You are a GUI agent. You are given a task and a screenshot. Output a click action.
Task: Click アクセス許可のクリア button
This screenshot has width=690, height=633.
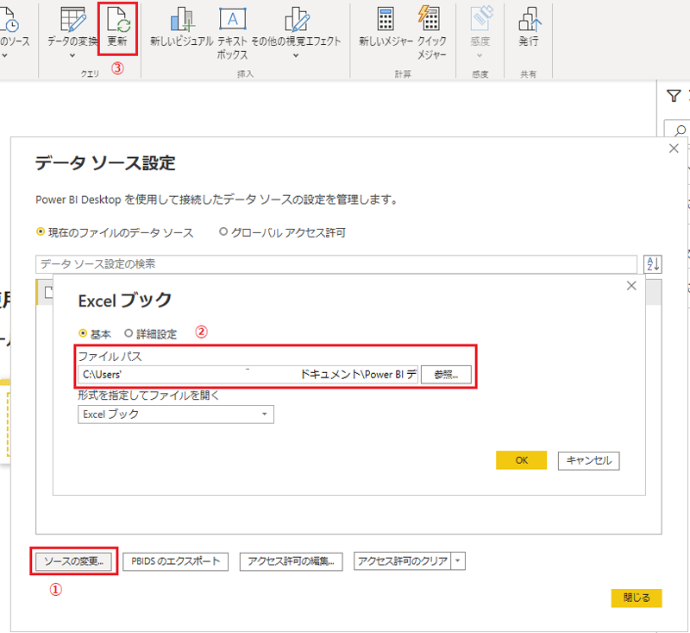(x=402, y=561)
